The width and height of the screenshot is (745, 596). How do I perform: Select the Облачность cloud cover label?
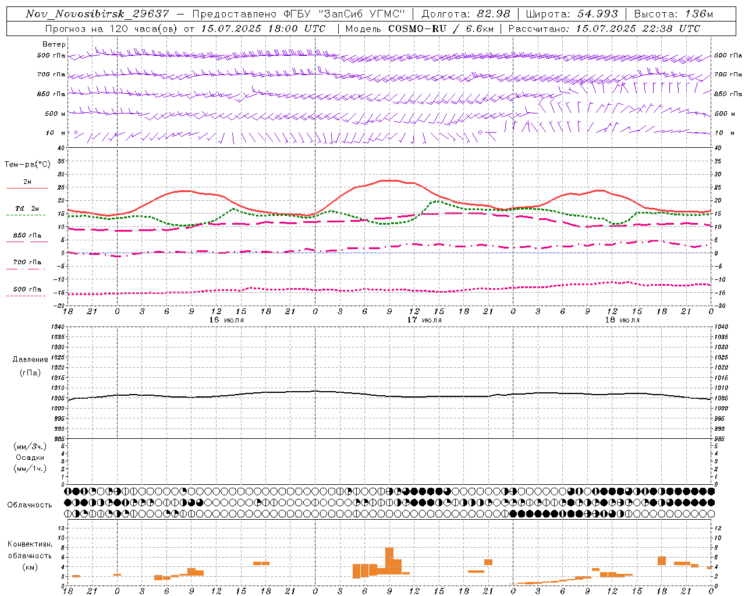30,505
